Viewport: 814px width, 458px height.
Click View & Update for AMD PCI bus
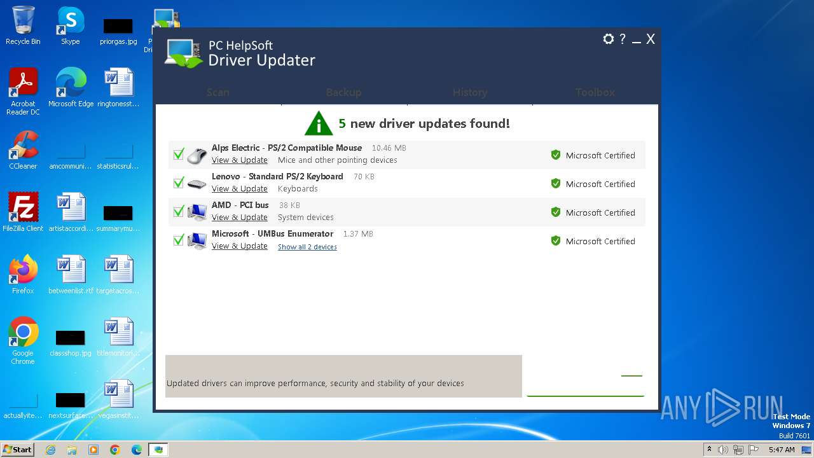pyautogui.click(x=240, y=218)
